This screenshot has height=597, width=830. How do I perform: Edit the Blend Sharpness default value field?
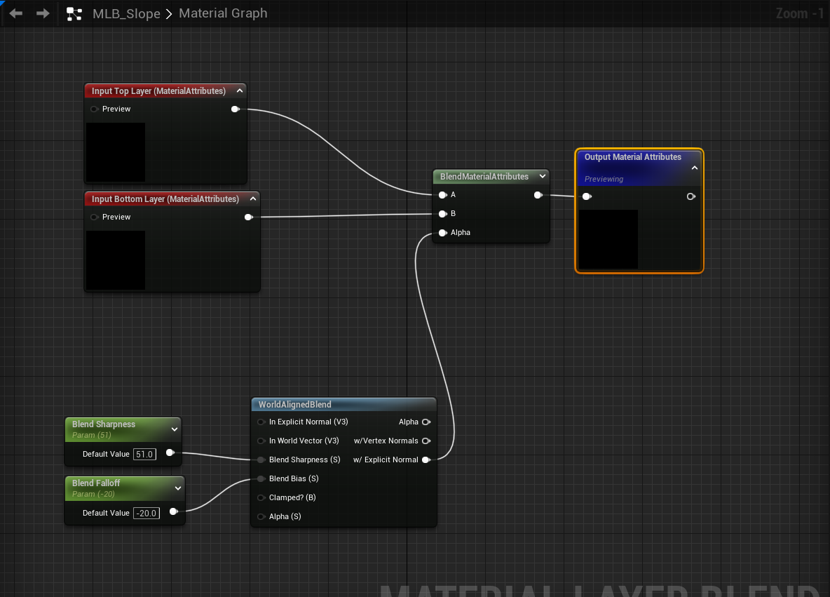(x=144, y=454)
